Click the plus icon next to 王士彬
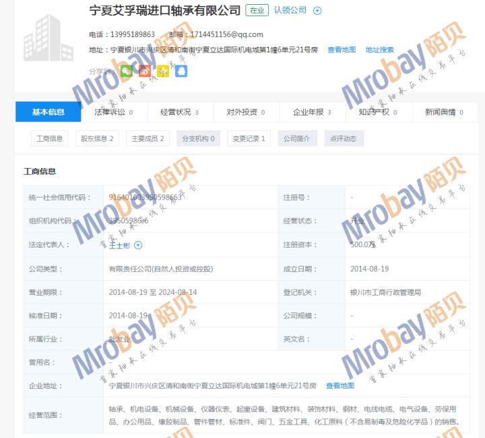 (x=138, y=245)
